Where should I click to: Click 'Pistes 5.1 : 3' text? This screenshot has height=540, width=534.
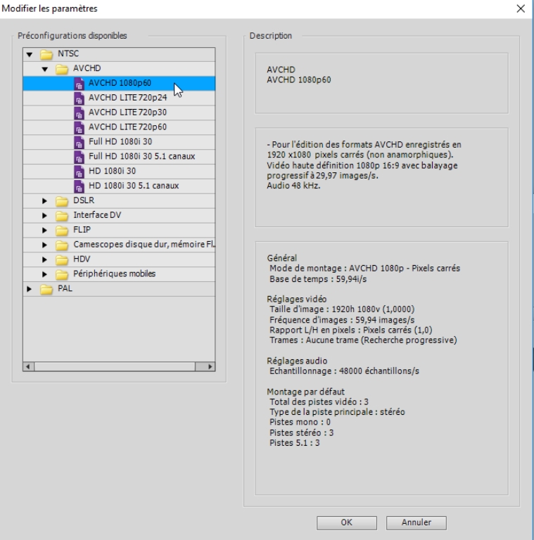[x=295, y=443]
